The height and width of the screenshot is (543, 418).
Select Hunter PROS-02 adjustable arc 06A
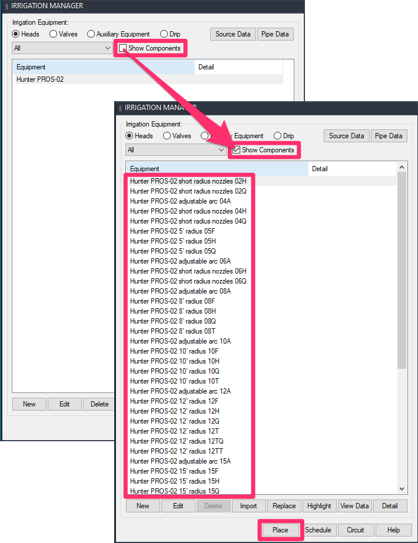[180, 261]
